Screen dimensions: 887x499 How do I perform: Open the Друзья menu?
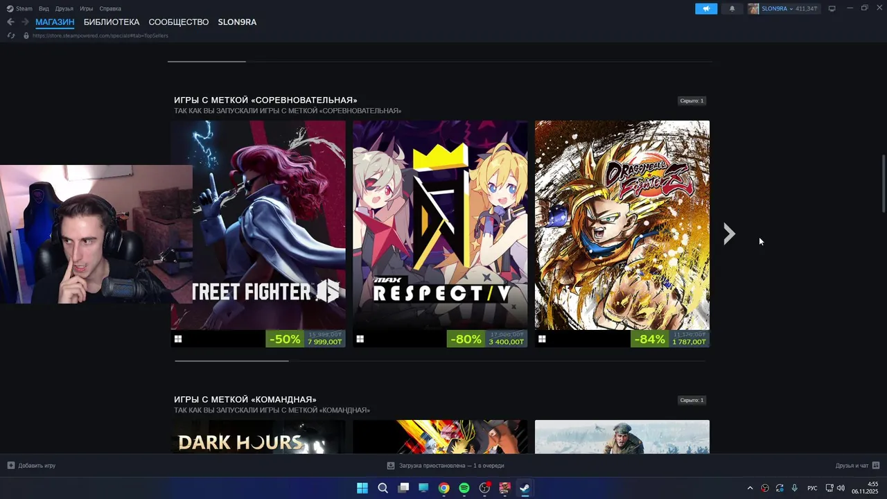coord(64,8)
